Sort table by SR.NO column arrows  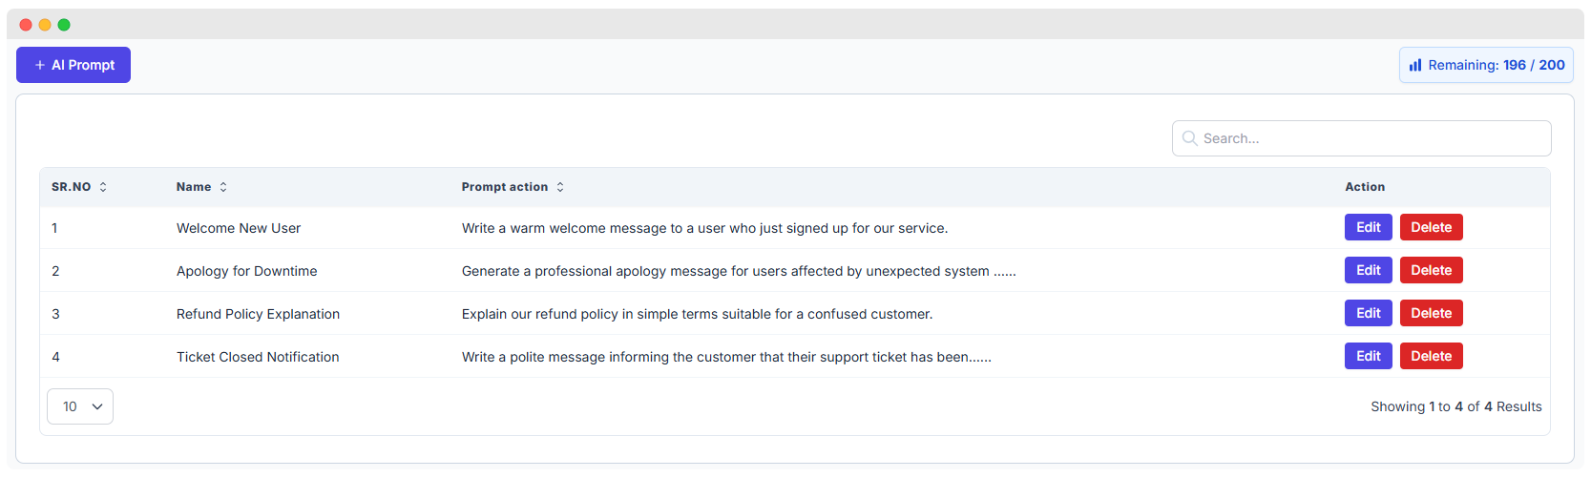click(x=103, y=187)
